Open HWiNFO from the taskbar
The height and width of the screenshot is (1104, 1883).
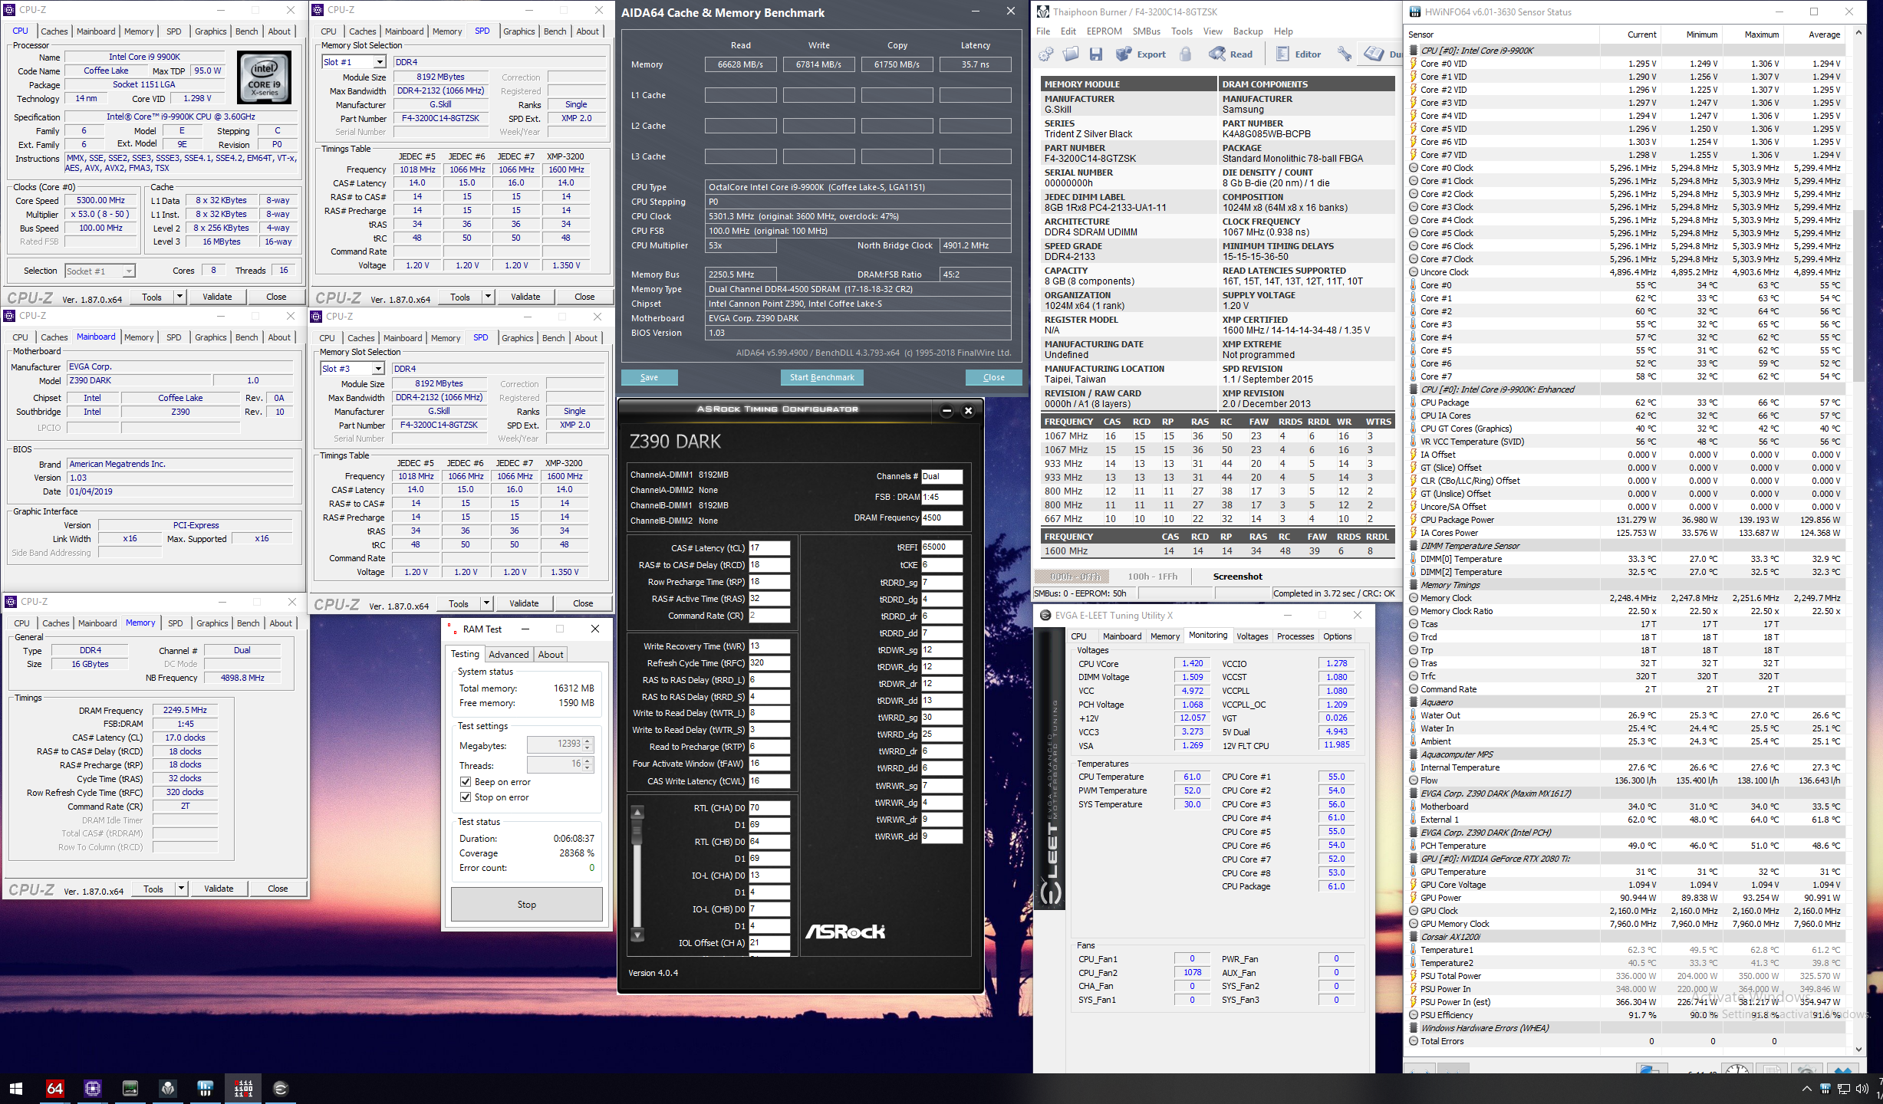click(206, 1088)
